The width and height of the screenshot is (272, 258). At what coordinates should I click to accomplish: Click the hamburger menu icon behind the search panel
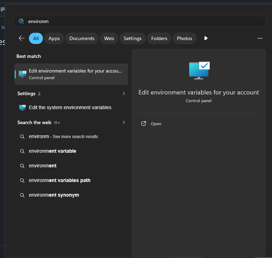2,9
